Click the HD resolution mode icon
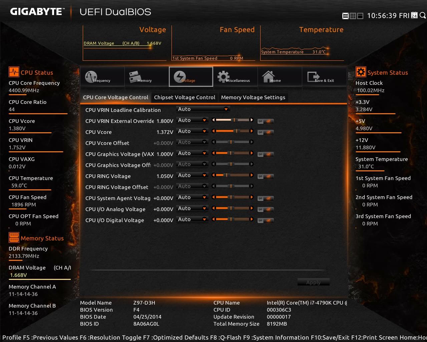 tap(346, 16)
